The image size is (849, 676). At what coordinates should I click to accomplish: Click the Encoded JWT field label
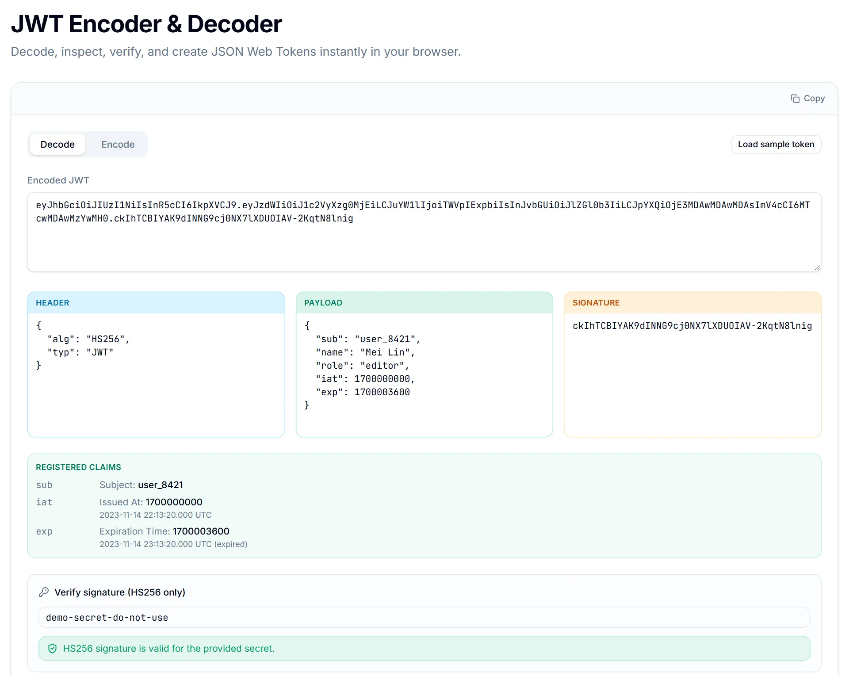coord(58,180)
